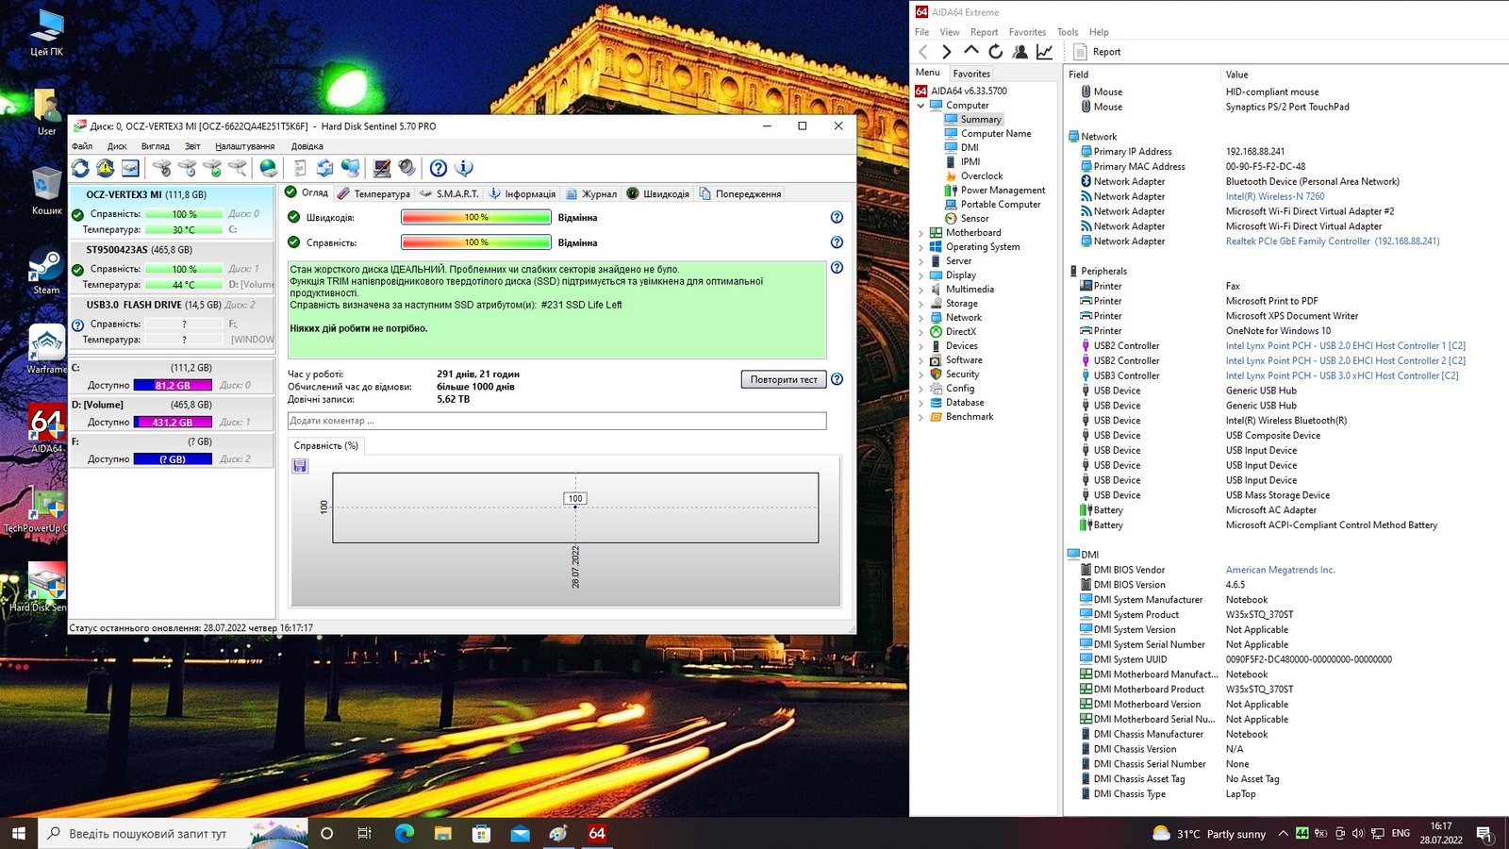This screenshot has width=1509, height=849.
Task: Switch to the S.M.A.R.T. tab
Action: (x=449, y=193)
